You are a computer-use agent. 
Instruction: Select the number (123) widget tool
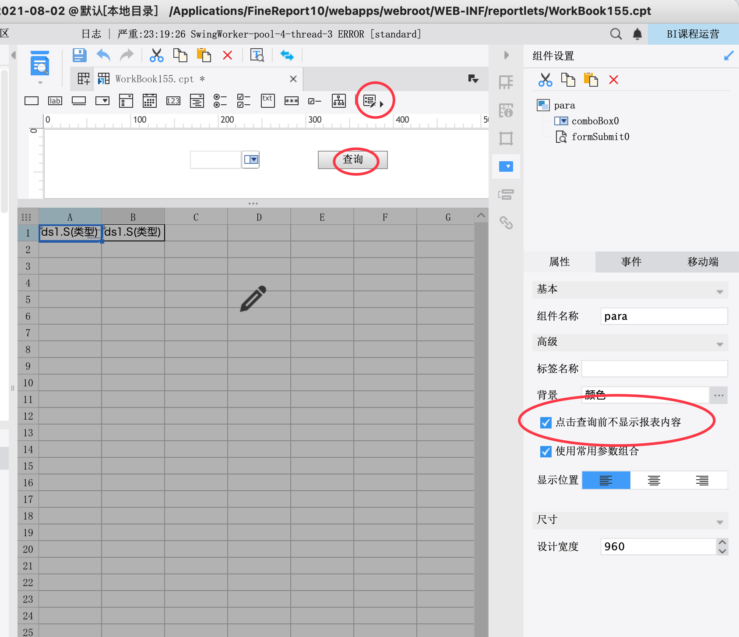click(x=173, y=101)
